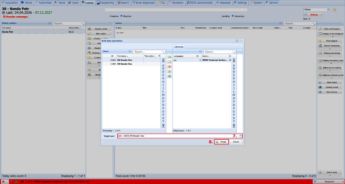Image resolution: width=345 pixels, height=184 pixels.
Task: Jump to bottom of Users alphabet index
Action: 163,125
